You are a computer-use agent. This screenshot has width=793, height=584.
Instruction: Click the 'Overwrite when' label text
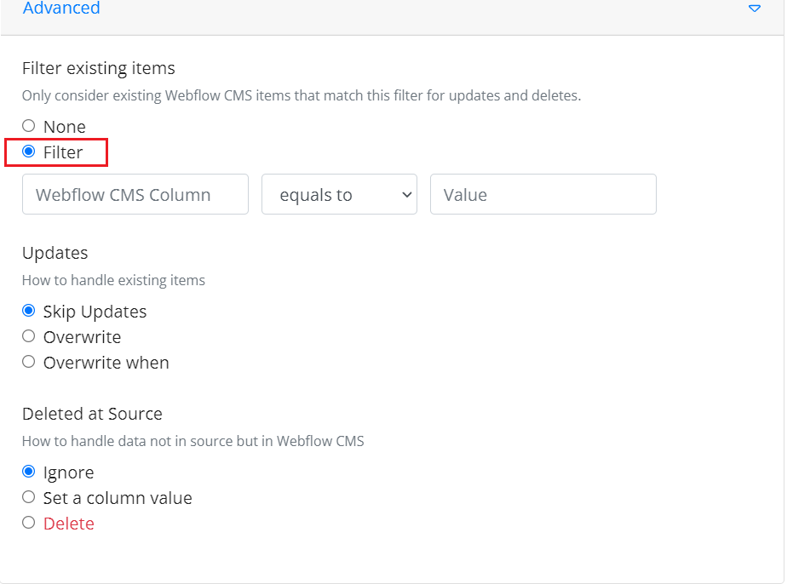point(106,363)
